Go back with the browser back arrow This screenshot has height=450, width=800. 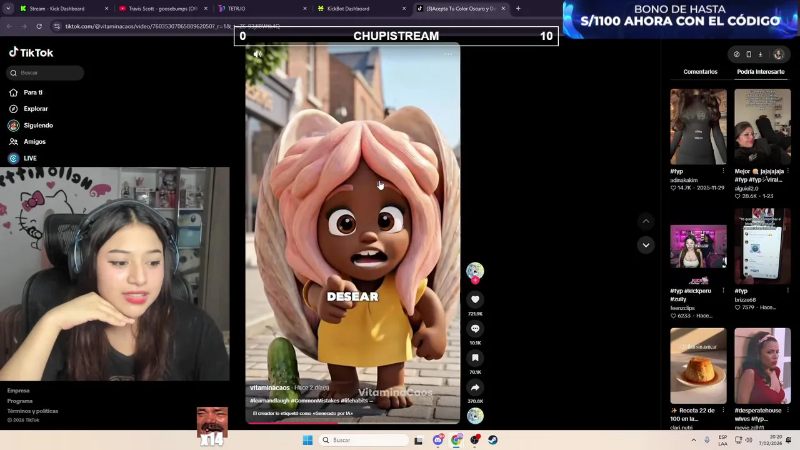(9, 26)
